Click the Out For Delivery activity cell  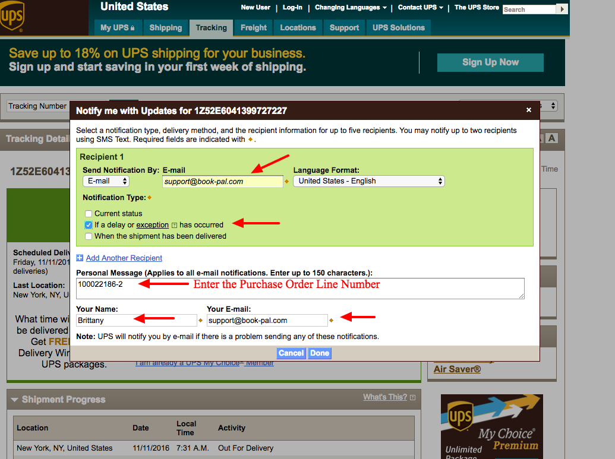tap(245, 448)
